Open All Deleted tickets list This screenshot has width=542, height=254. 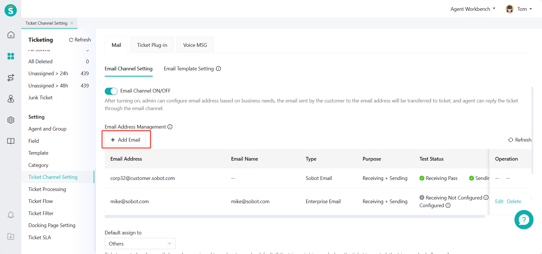coord(58,62)
